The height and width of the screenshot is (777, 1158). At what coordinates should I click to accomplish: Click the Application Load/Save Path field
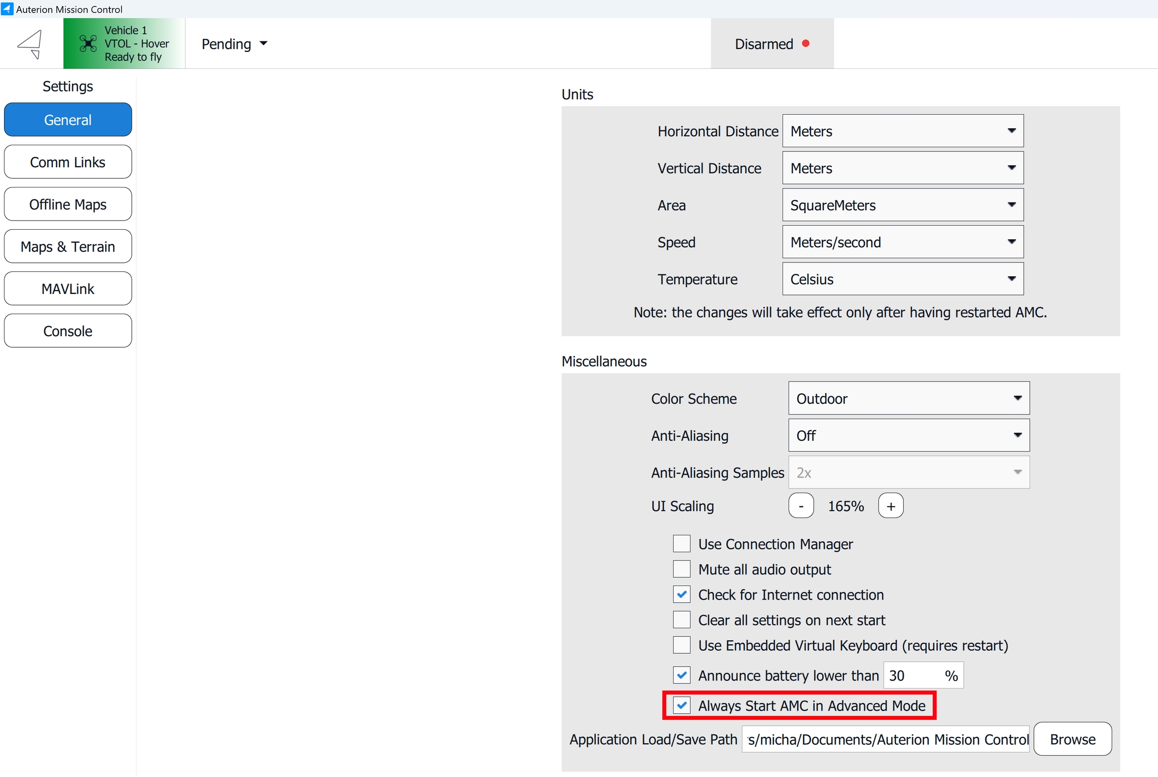point(885,739)
